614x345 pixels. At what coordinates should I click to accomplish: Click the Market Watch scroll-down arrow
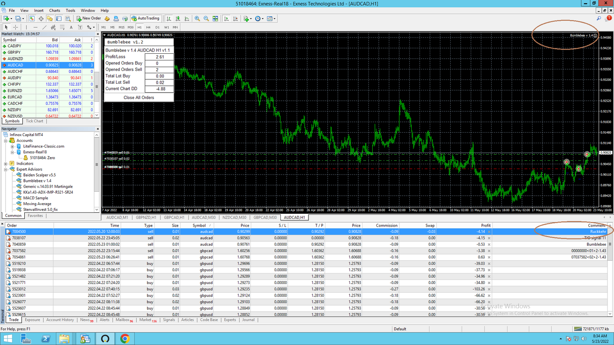click(97, 115)
